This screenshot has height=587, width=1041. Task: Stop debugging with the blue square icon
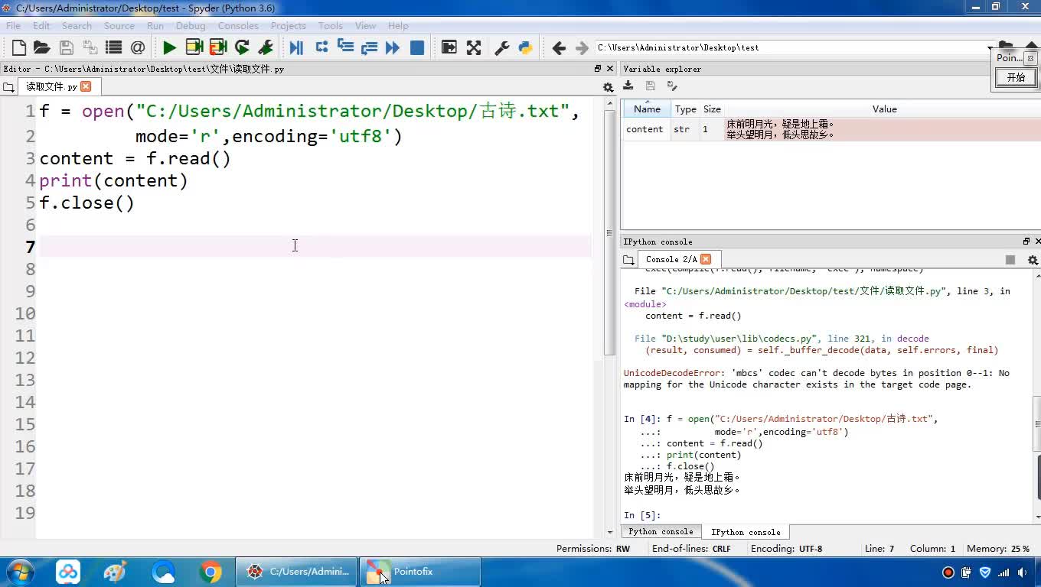[x=417, y=48]
